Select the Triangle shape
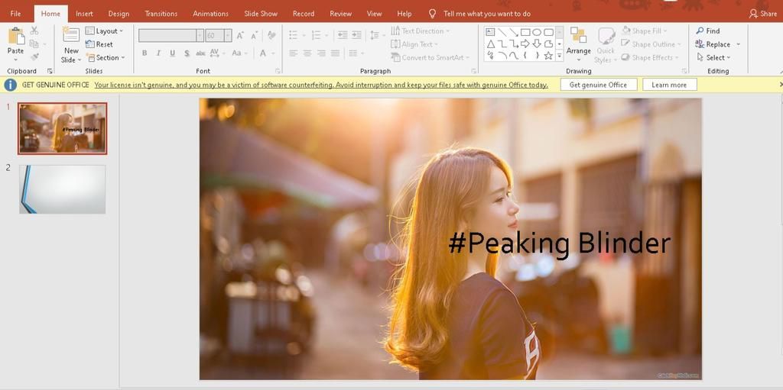 490,44
